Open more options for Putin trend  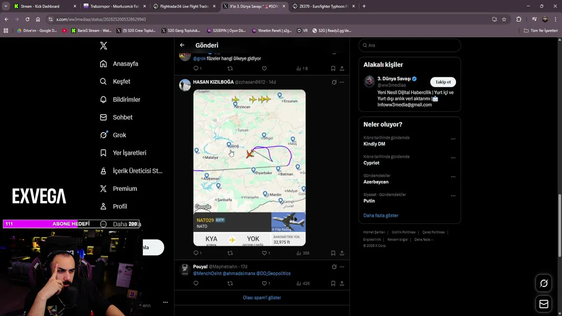pos(453,196)
